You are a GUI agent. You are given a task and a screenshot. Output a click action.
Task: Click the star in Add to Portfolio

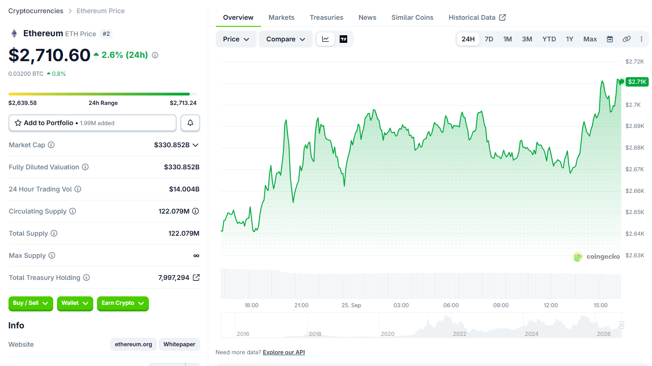pos(18,123)
